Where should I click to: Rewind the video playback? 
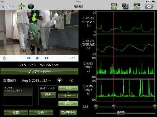coord(29,58)
